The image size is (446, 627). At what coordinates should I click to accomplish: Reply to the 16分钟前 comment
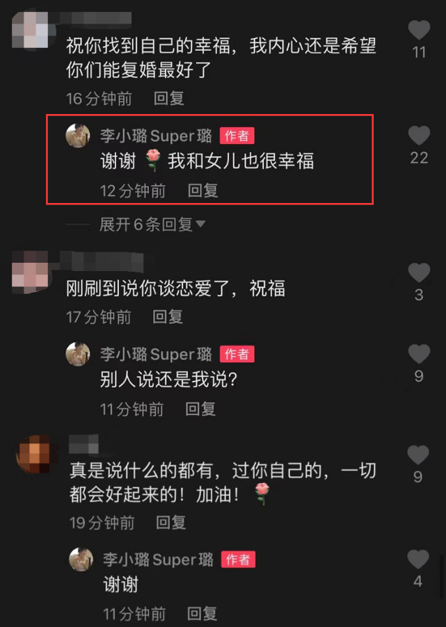(169, 99)
